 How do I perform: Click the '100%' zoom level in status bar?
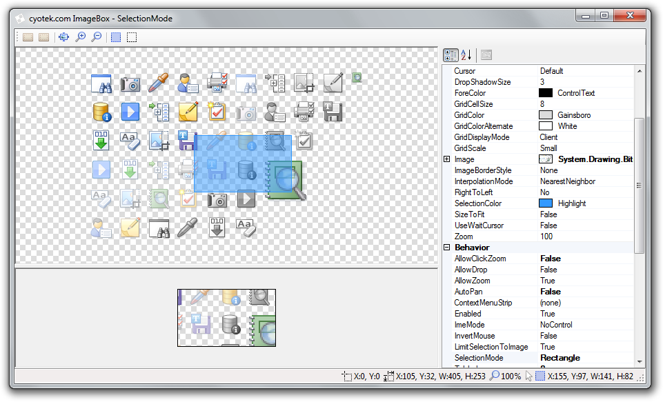click(511, 376)
